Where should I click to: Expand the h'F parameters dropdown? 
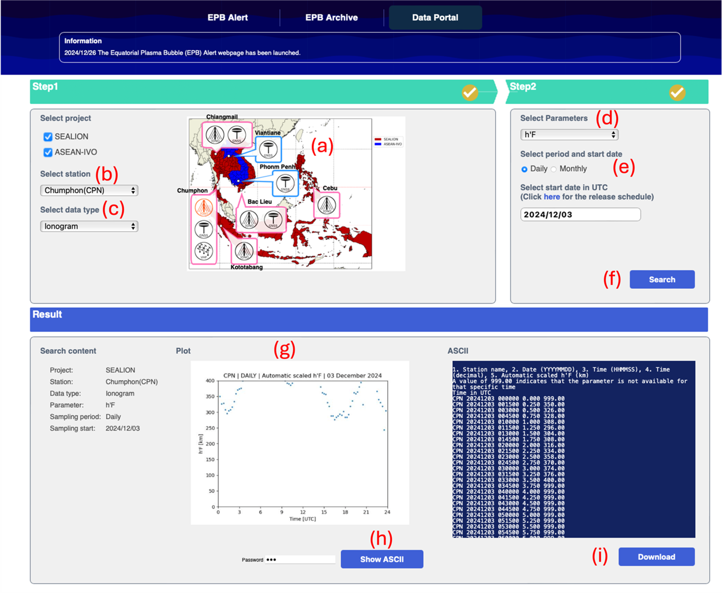(569, 135)
